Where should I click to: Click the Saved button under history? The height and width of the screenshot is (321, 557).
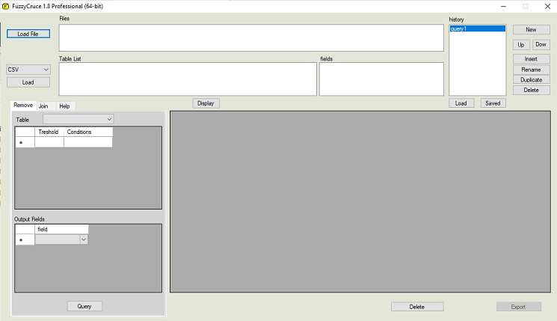click(x=493, y=103)
